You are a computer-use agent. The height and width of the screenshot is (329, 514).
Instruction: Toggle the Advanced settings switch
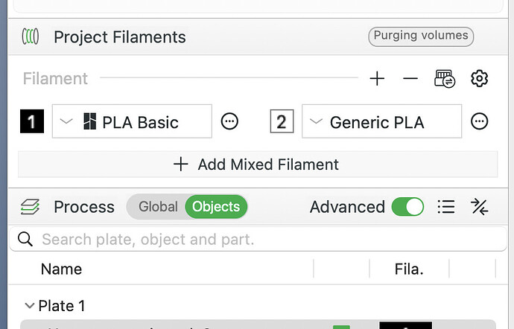click(x=407, y=207)
